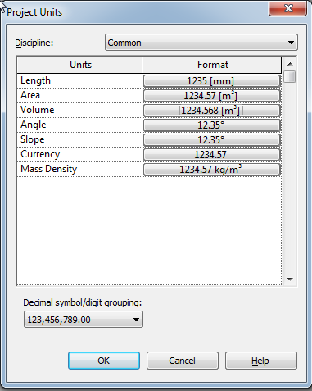Open the Help button

[x=260, y=361]
